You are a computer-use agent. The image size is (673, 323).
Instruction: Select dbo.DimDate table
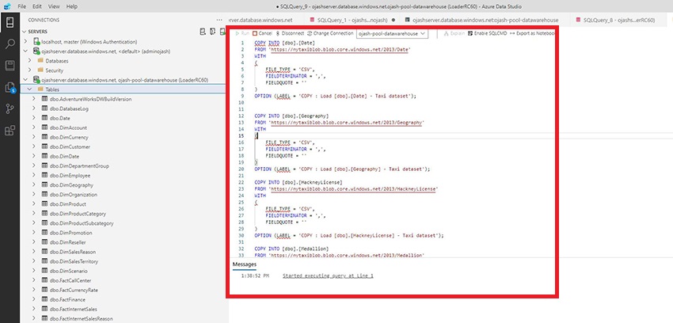(x=64, y=156)
